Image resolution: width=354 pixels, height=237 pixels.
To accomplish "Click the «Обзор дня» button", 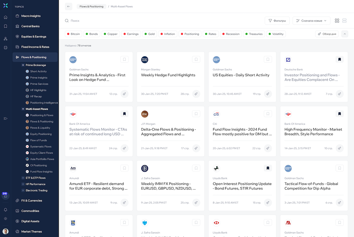I will click(x=327, y=34).
